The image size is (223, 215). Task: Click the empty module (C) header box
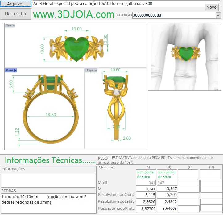point(188,175)
